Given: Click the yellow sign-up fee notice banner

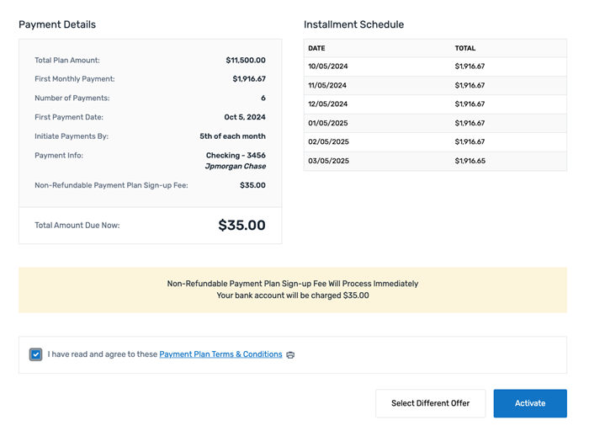Looking at the screenshot, I should (x=292, y=290).
